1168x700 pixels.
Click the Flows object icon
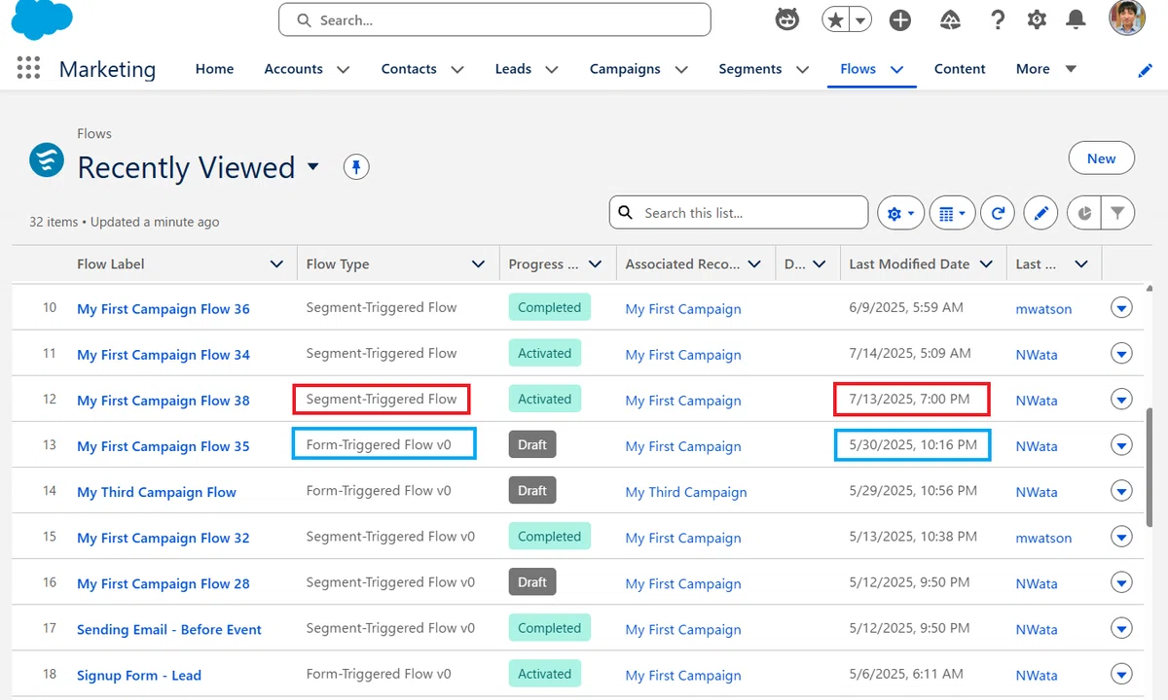(x=47, y=159)
